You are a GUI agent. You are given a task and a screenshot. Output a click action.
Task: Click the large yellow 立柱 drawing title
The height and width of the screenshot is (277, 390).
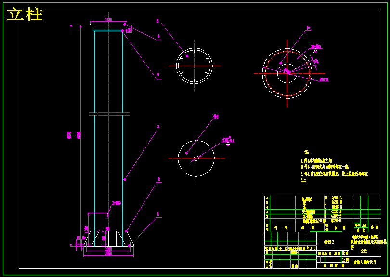coord(25,14)
